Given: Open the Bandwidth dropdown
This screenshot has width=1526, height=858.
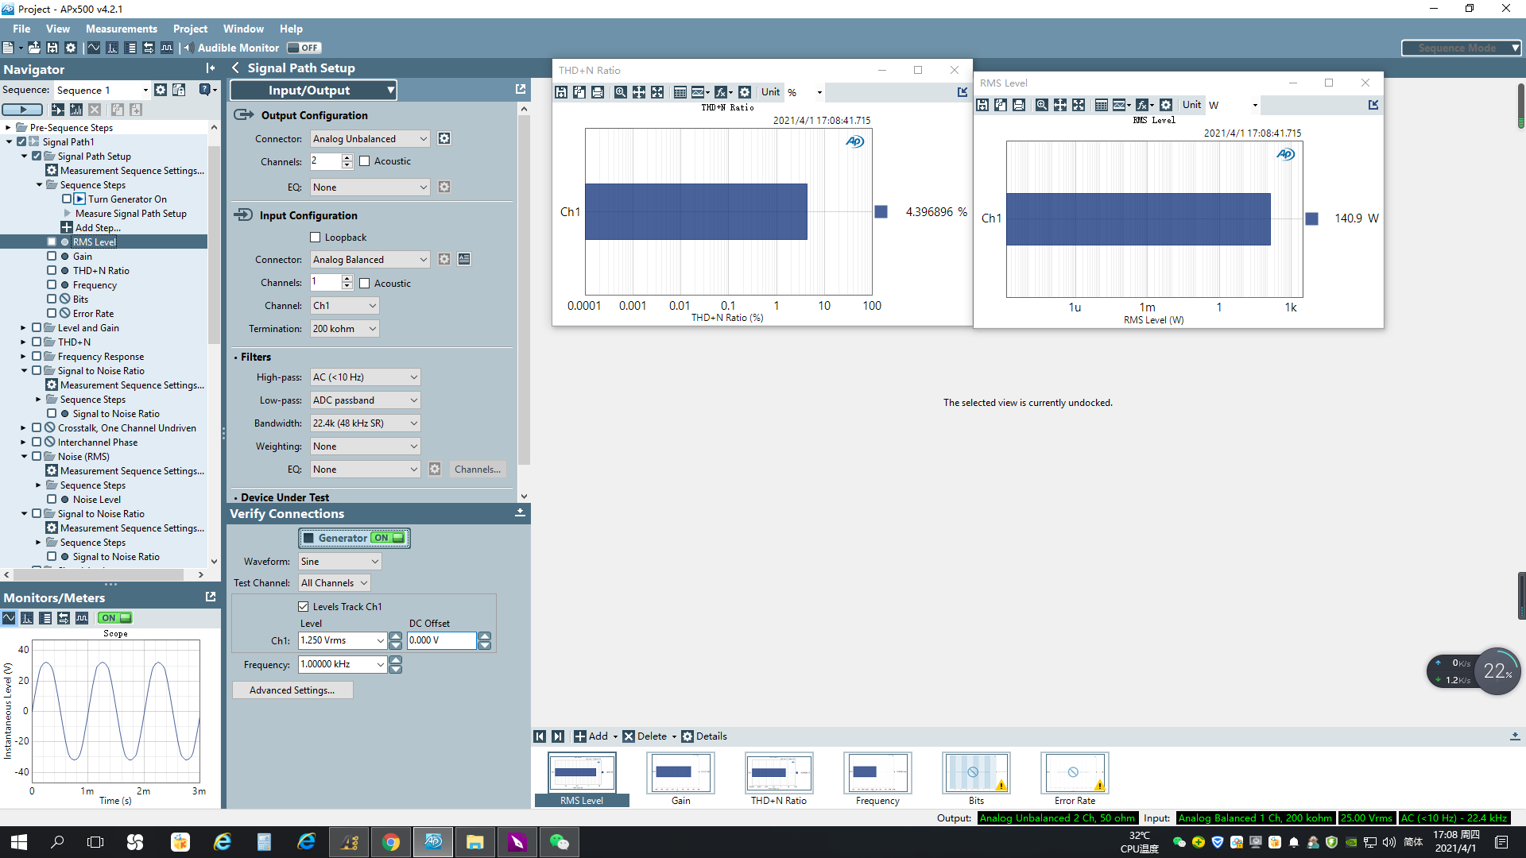Looking at the screenshot, I should (x=365, y=423).
